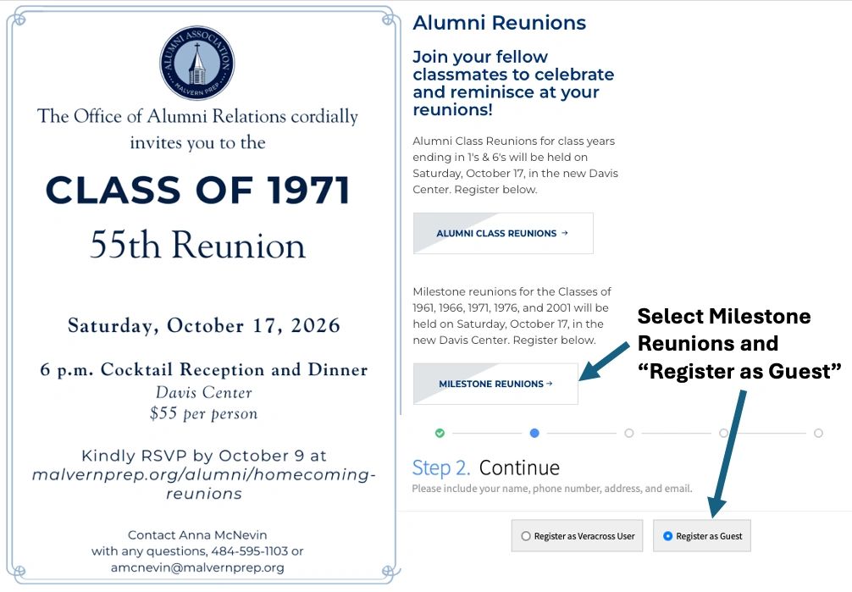The image size is (852, 592).
Task: Jump to the final fifth step circle
Action: pyautogui.click(x=818, y=434)
